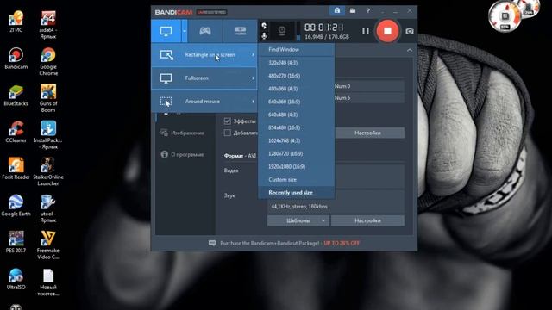This screenshot has height=310, width=552.
Task: Open the Guns of Boom desktop shortcut
Action: tap(48, 98)
